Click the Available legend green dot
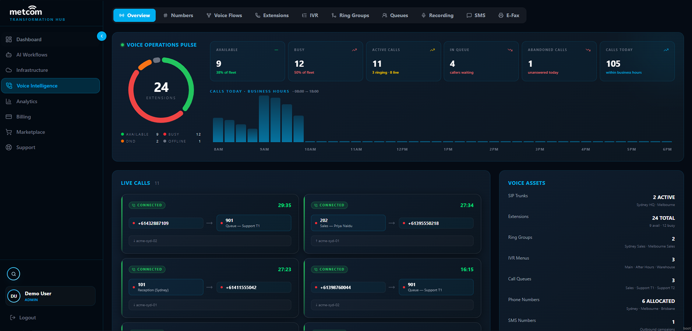The height and width of the screenshot is (331, 692). [123, 134]
